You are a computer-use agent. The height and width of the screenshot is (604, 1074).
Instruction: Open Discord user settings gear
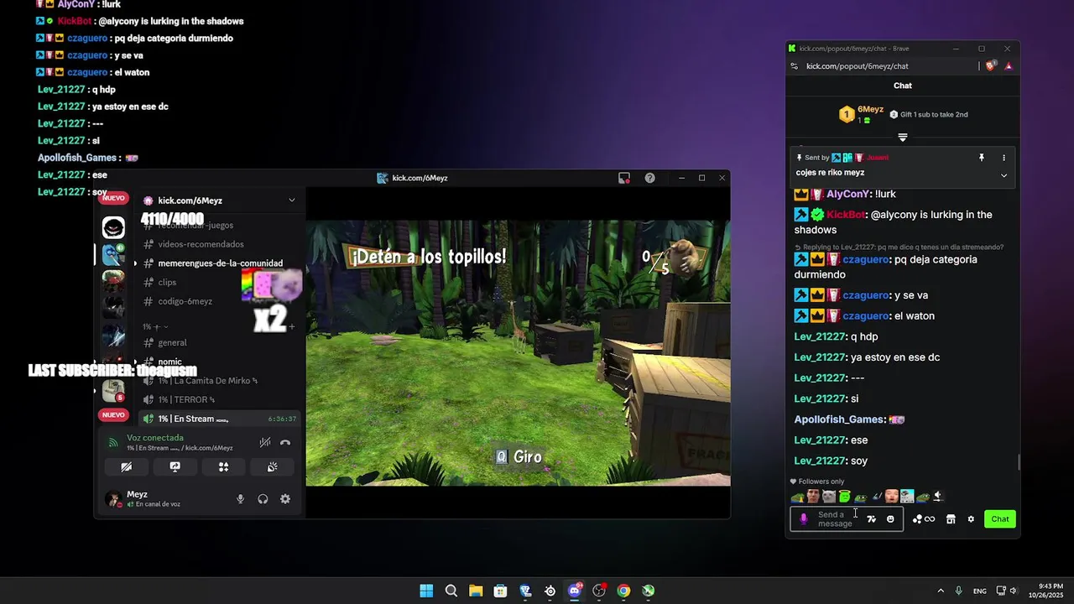click(x=285, y=499)
